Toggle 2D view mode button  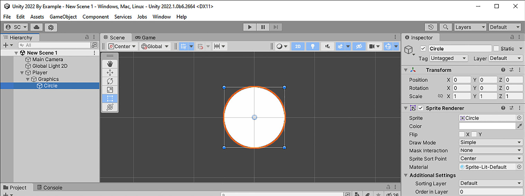pos(298,46)
